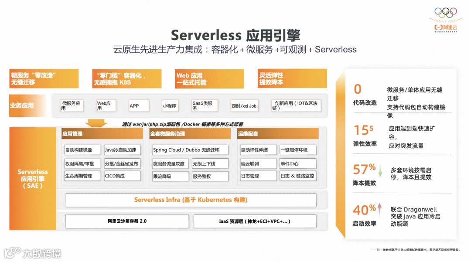Select the 小程序 box

(170, 105)
